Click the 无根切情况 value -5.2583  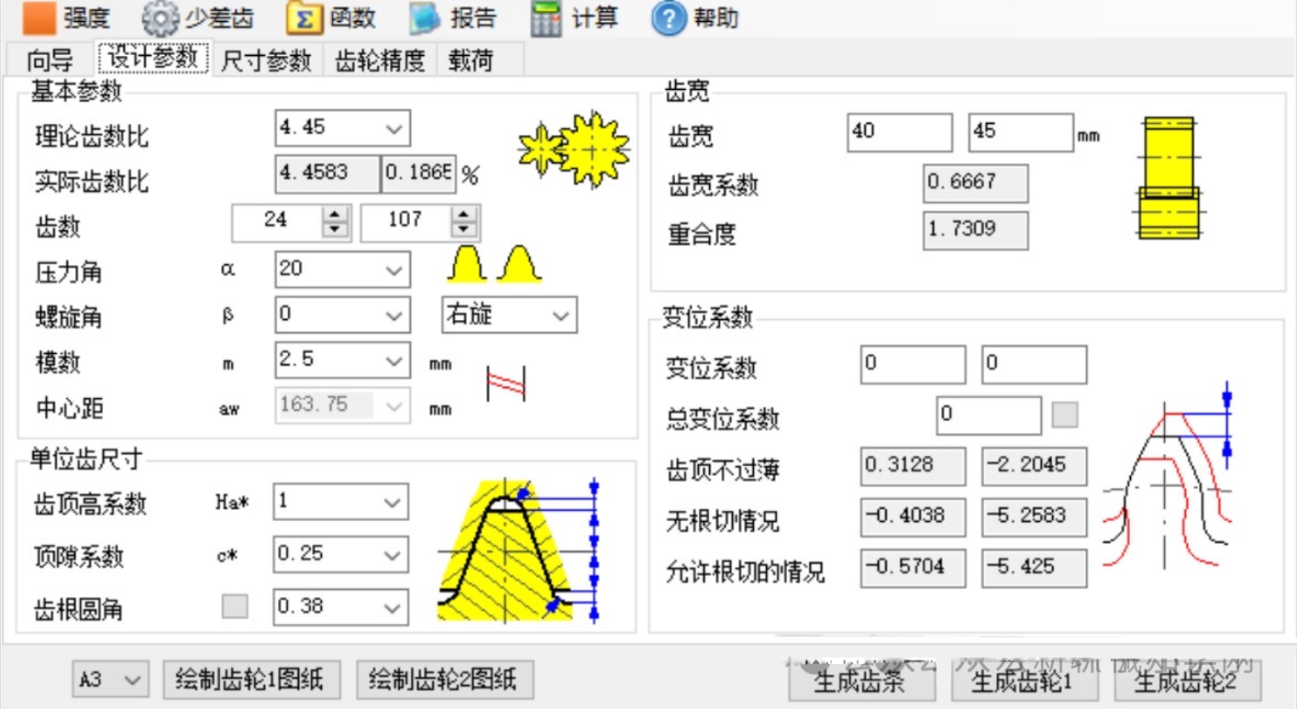click(x=1034, y=517)
